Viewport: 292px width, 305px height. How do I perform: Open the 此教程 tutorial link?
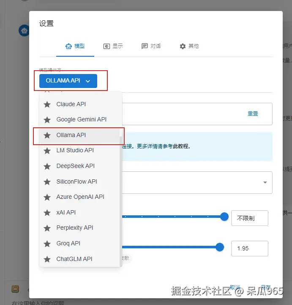tap(181, 146)
